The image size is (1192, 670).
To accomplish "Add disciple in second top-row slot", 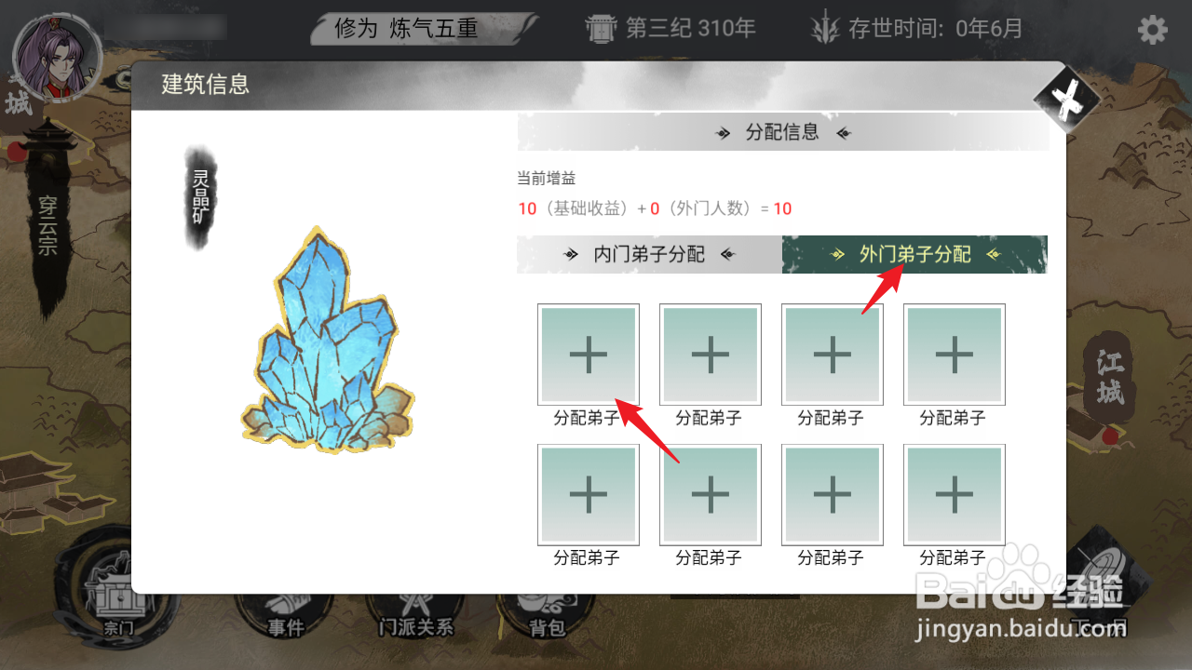I will tap(711, 355).
